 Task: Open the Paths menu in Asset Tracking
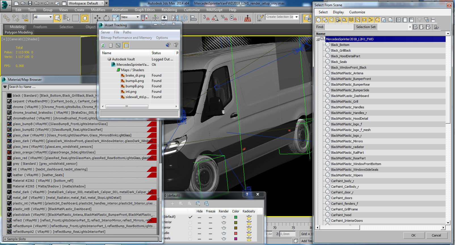tap(127, 32)
